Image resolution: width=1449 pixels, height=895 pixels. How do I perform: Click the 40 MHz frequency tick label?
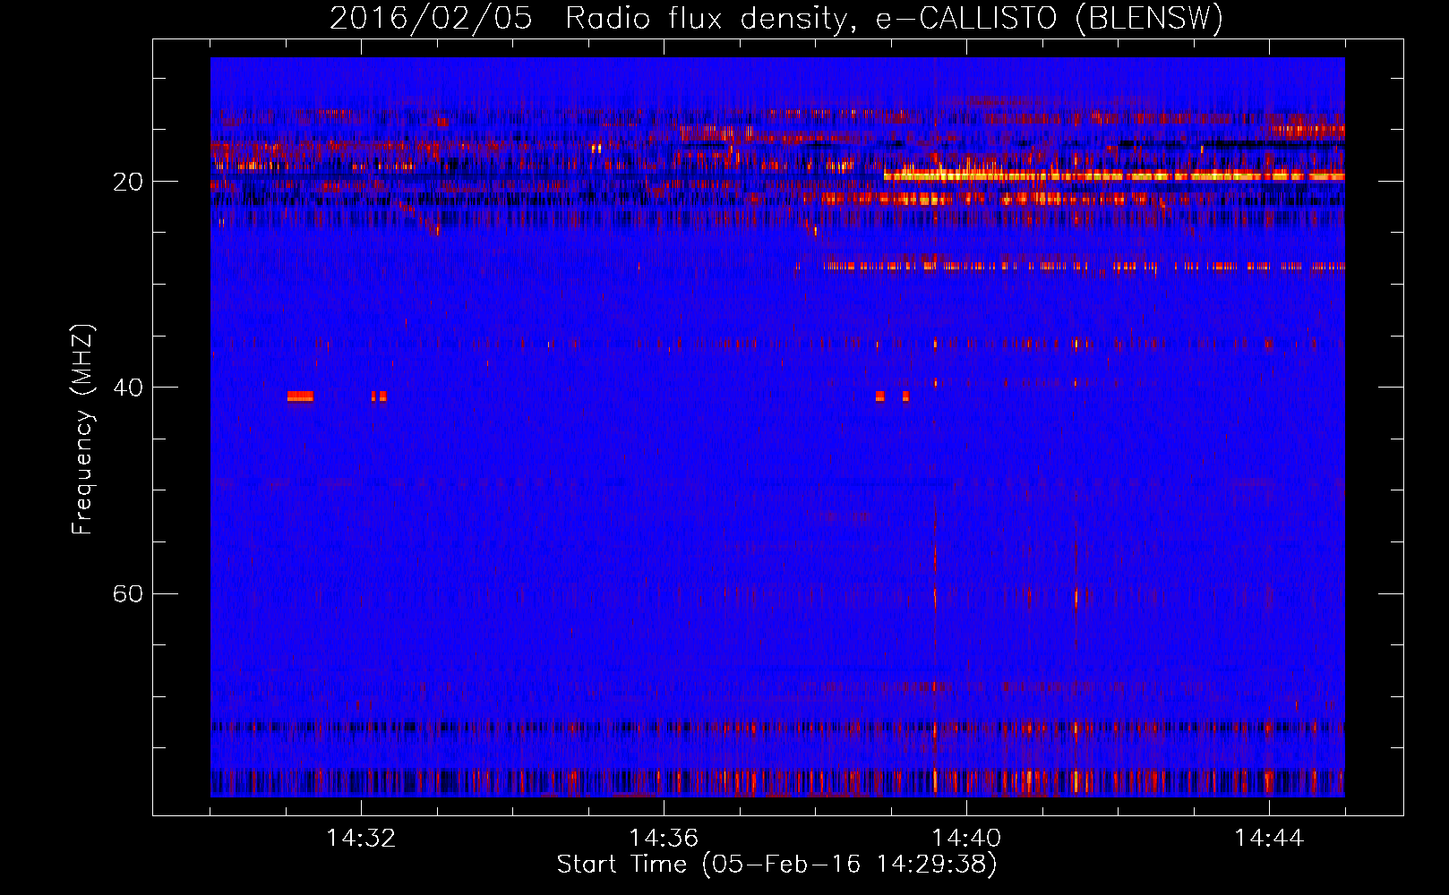(128, 388)
